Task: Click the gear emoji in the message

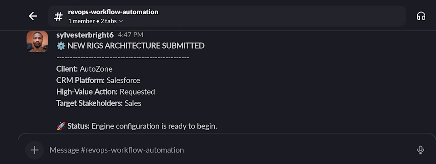Action: 61,46
